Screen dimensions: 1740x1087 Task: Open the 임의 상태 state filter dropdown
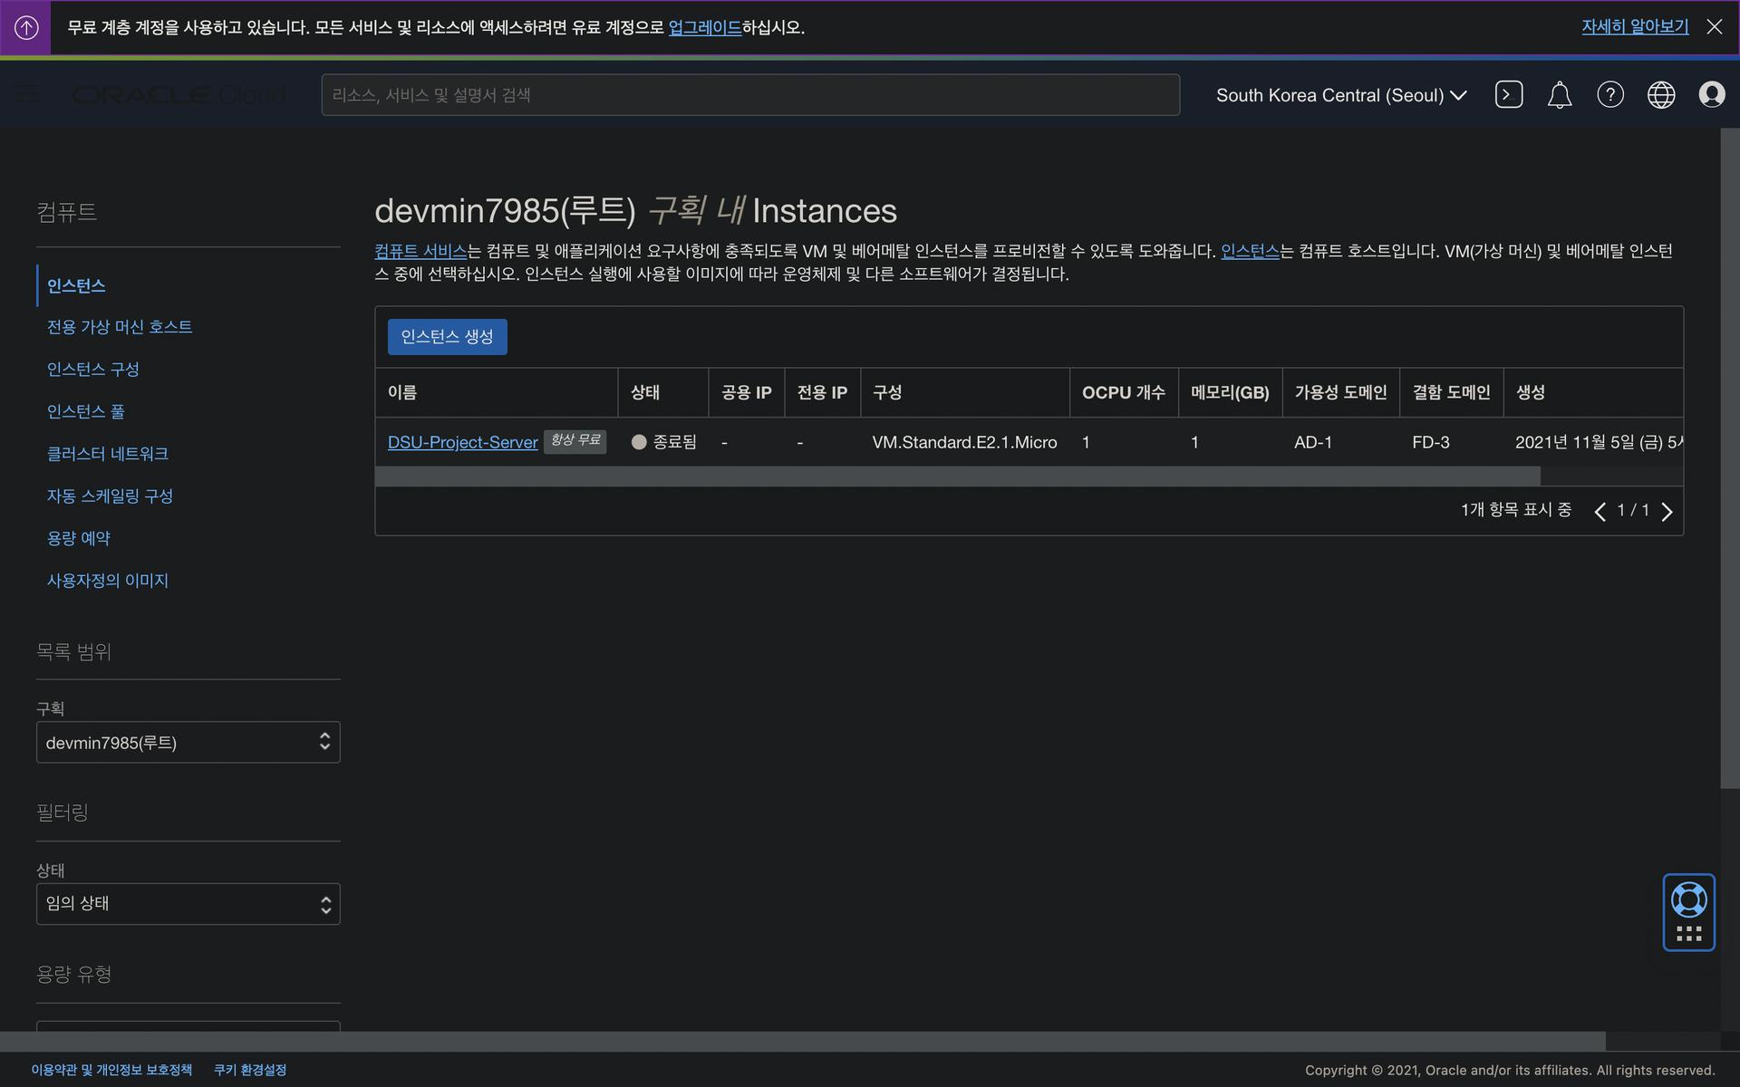click(x=188, y=904)
